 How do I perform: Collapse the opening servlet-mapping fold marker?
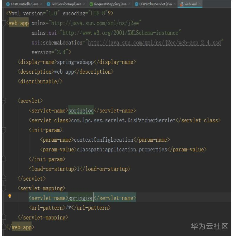[4, 188]
